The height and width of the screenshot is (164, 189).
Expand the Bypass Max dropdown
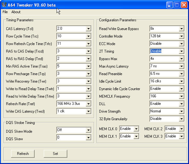[x=181, y=59]
